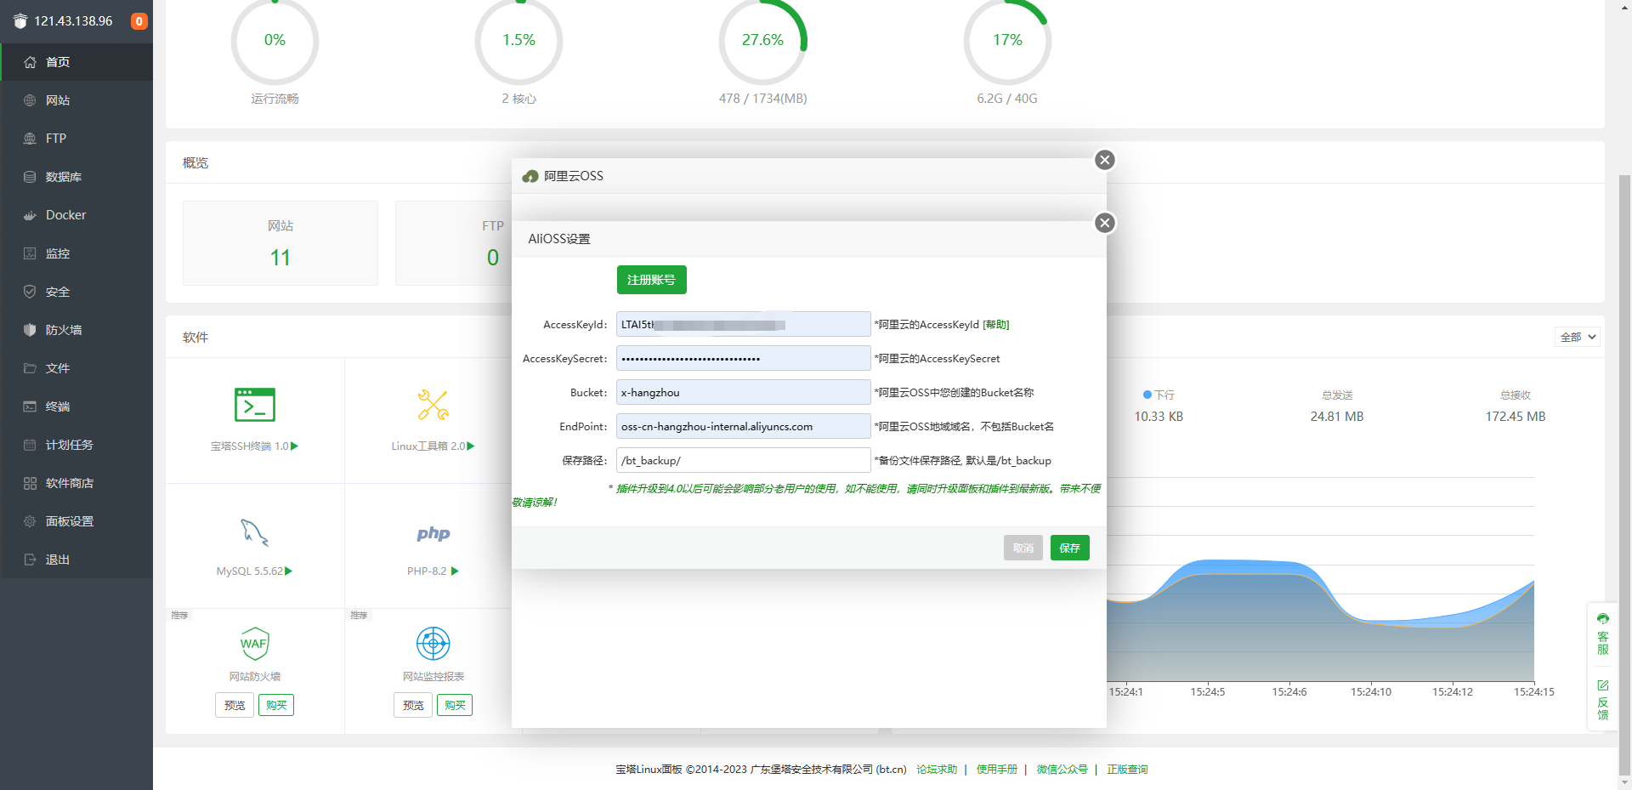Open the 全部 traffic dropdown
Image resolution: width=1632 pixels, height=790 pixels.
pos(1578,337)
